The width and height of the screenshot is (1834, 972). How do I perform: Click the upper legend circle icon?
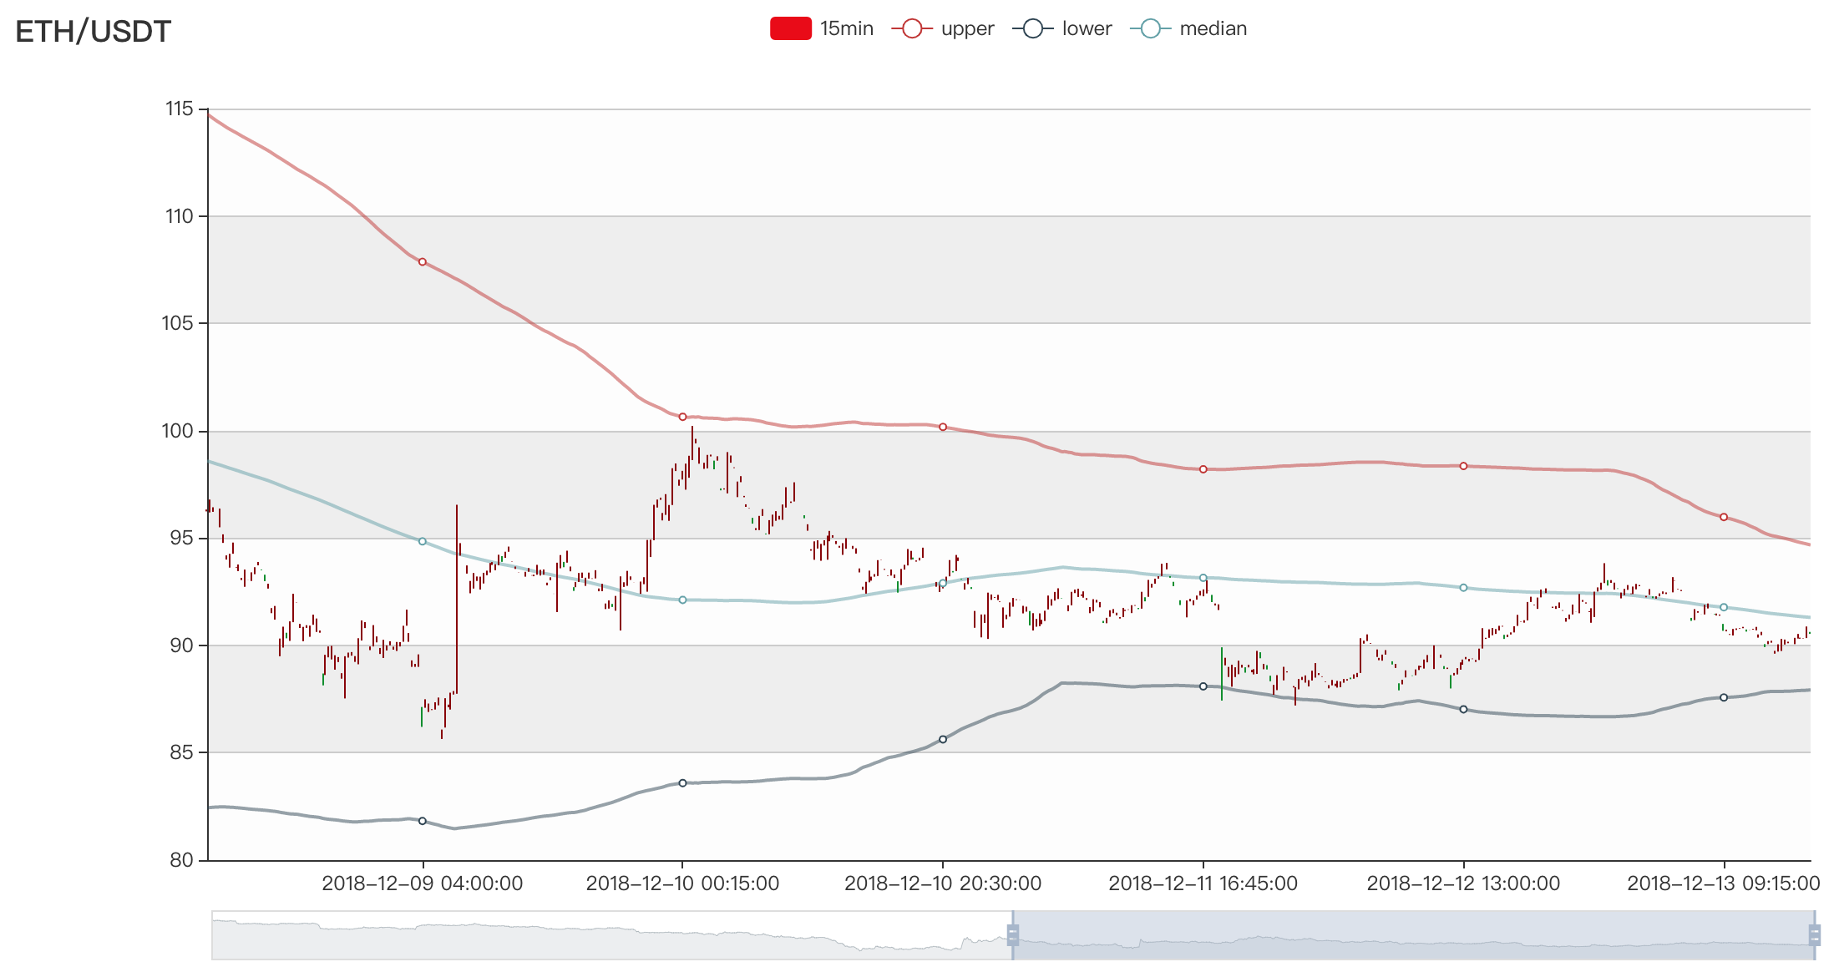(x=912, y=28)
